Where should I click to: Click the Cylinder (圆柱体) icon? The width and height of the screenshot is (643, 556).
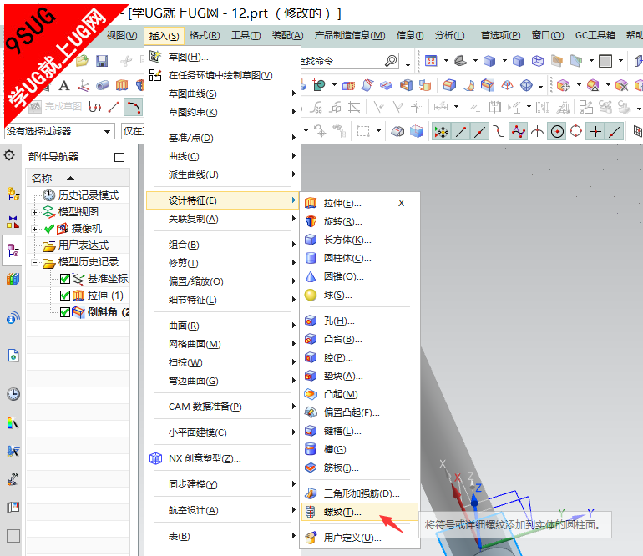(311, 258)
